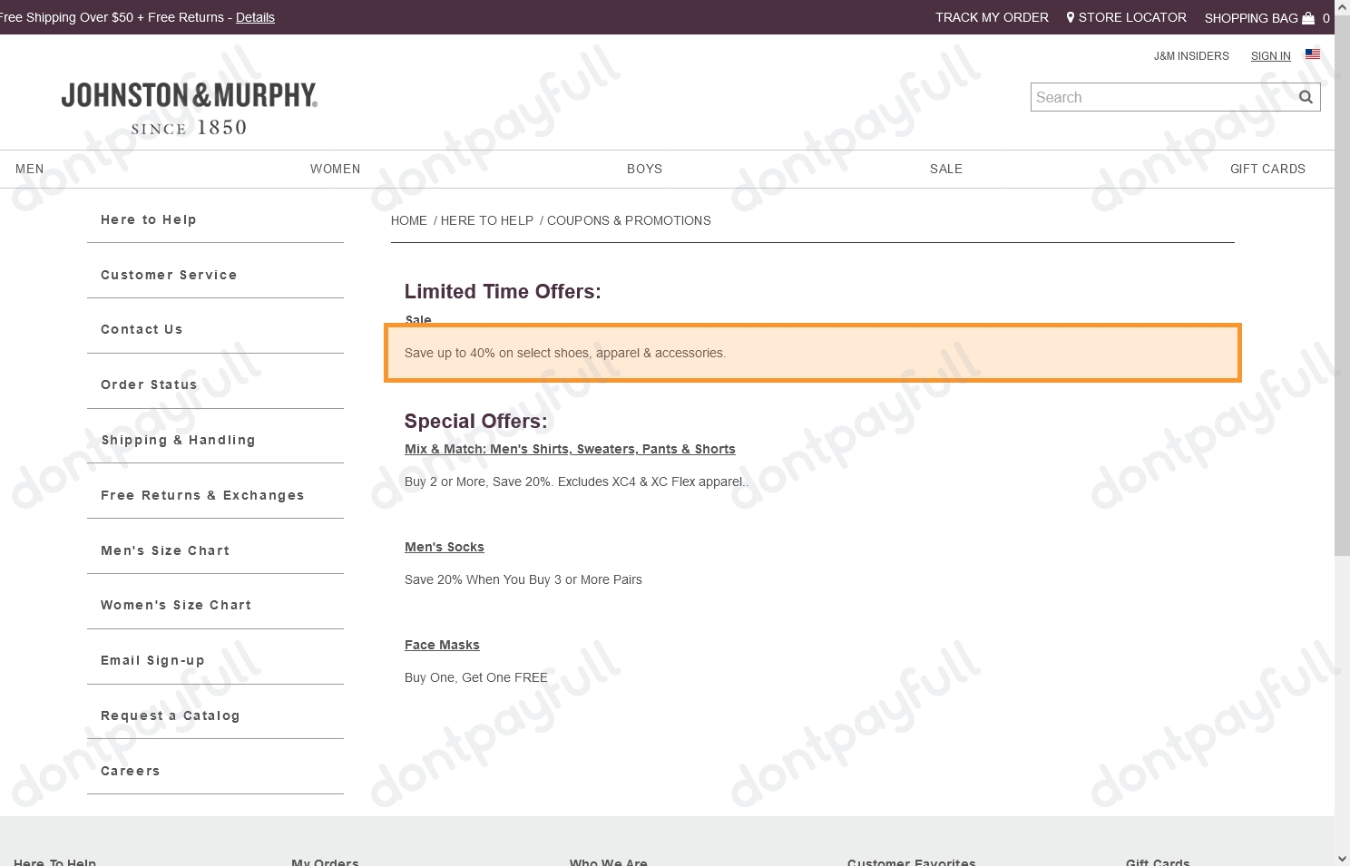Click the Limited Time Offers heading

tap(503, 291)
